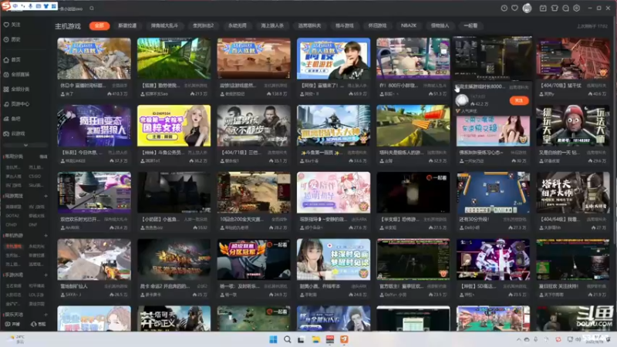Open the followed heart icon in header
Image resolution: width=617 pixels, height=347 pixels.
point(514,8)
